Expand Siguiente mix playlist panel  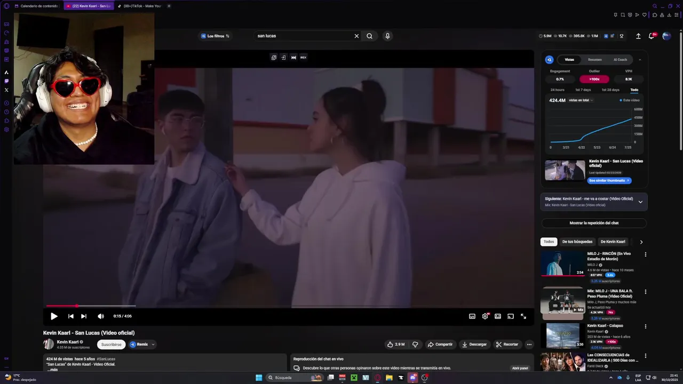pyautogui.click(x=640, y=202)
